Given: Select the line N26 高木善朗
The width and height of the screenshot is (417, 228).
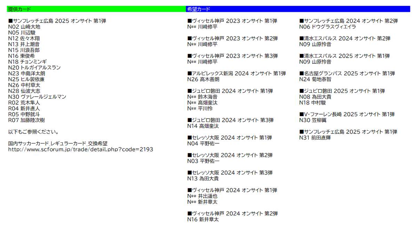Looking at the screenshot, I should (x=203, y=80).
